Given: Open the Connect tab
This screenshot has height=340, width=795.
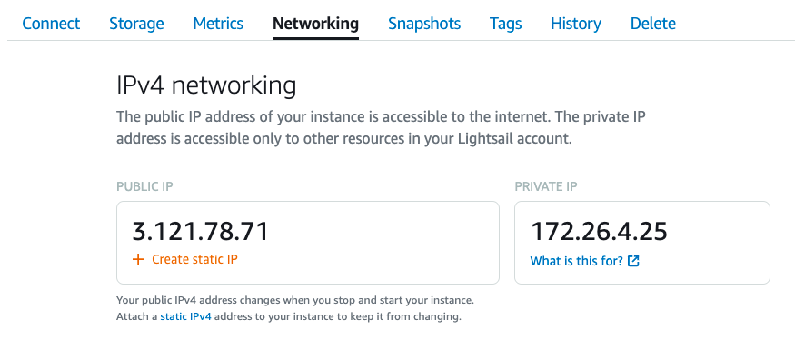Looking at the screenshot, I should coord(51,24).
